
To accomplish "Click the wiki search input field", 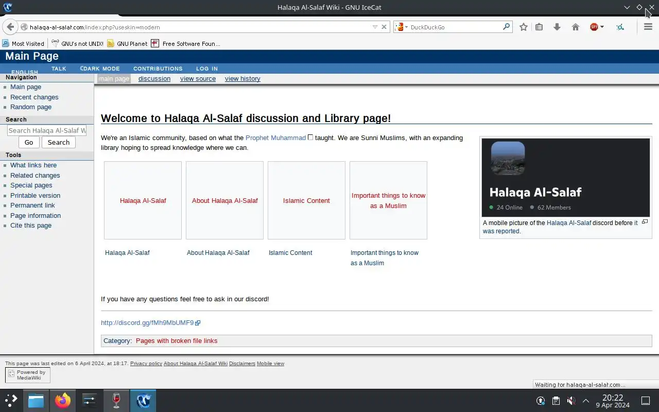I will click(47, 130).
